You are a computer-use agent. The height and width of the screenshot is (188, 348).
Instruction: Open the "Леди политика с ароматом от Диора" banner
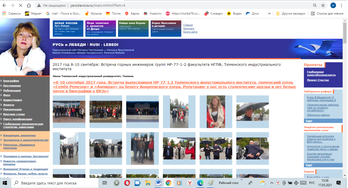[101, 29]
